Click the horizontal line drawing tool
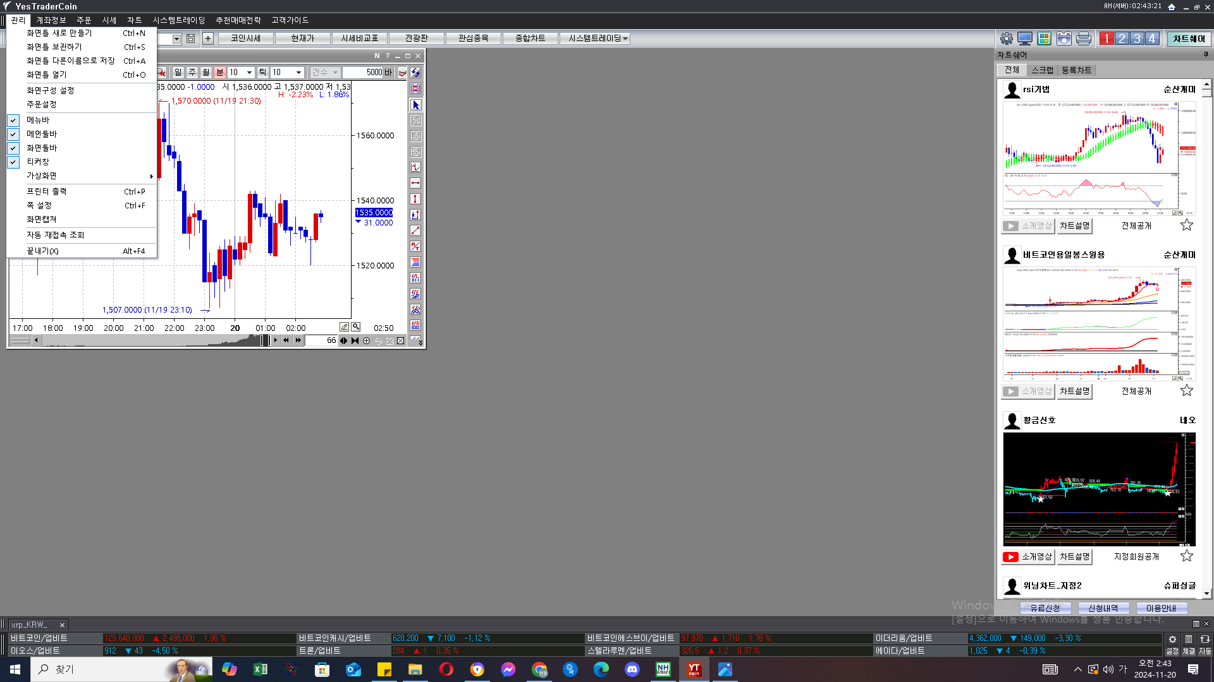 (x=415, y=183)
